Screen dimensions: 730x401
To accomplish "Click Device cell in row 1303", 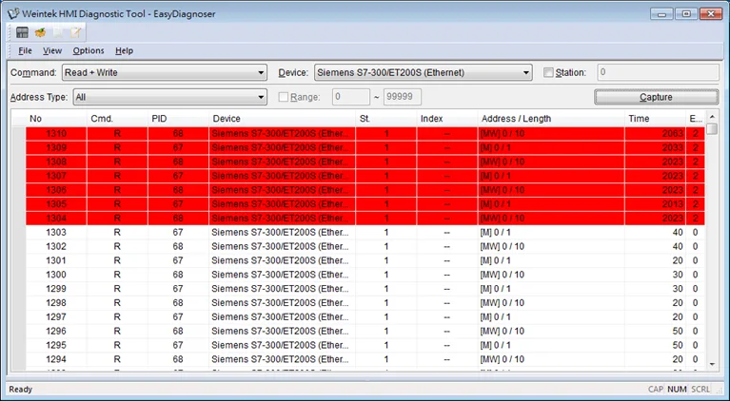I will tap(280, 232).
